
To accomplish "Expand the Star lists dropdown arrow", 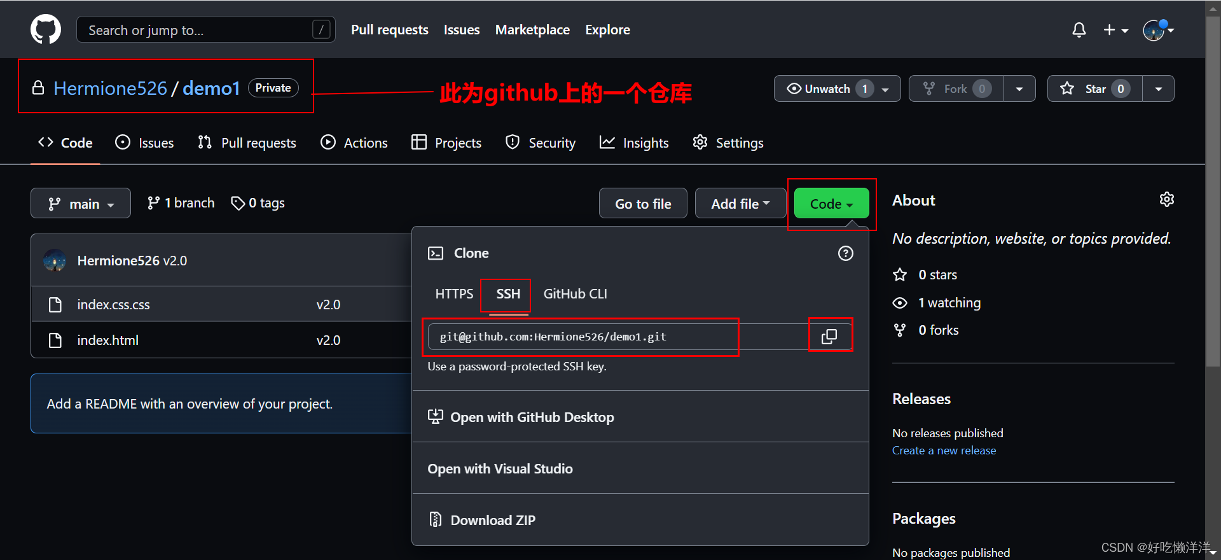I will point(1159,88).
